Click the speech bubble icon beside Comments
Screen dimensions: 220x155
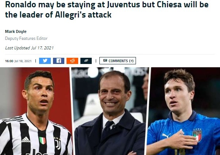point(105,61)
